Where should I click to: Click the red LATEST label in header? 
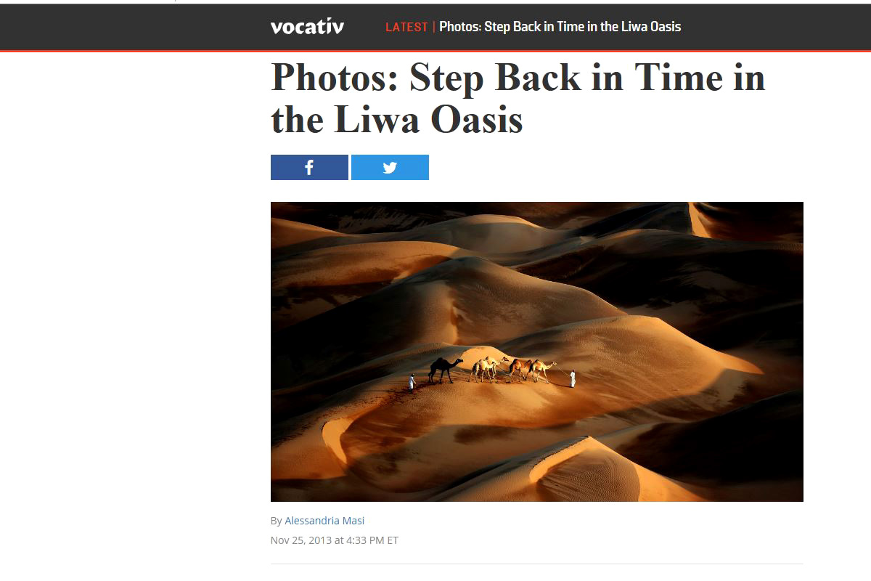(x=406, y=27)
